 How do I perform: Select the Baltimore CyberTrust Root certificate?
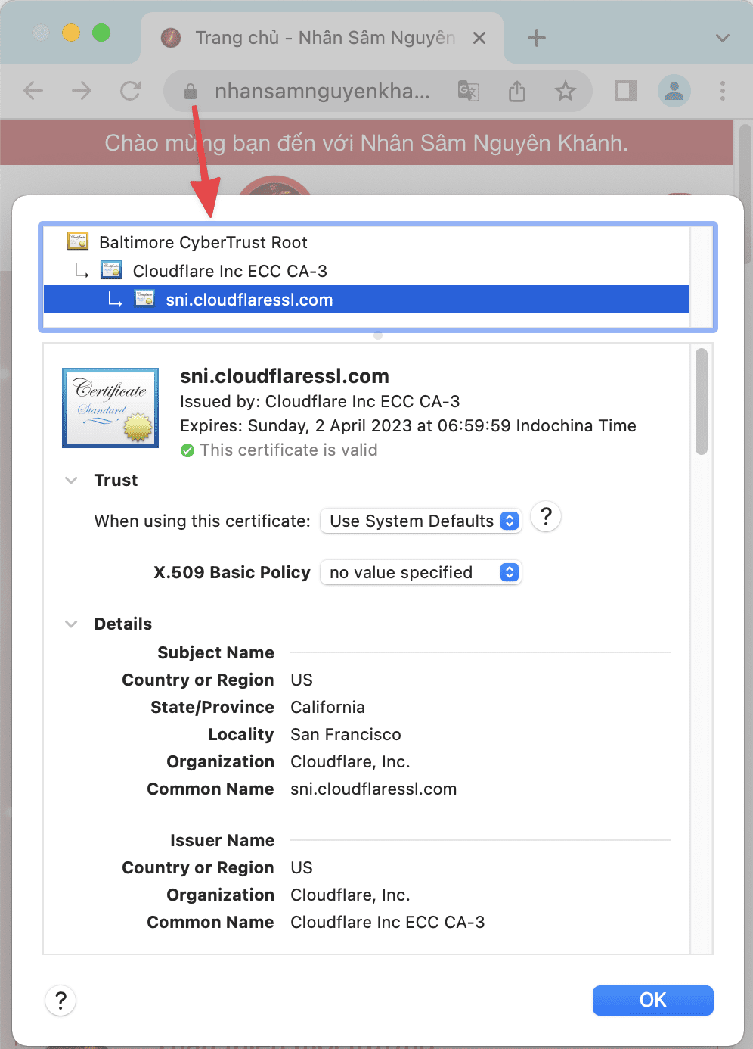coord(203,242)
